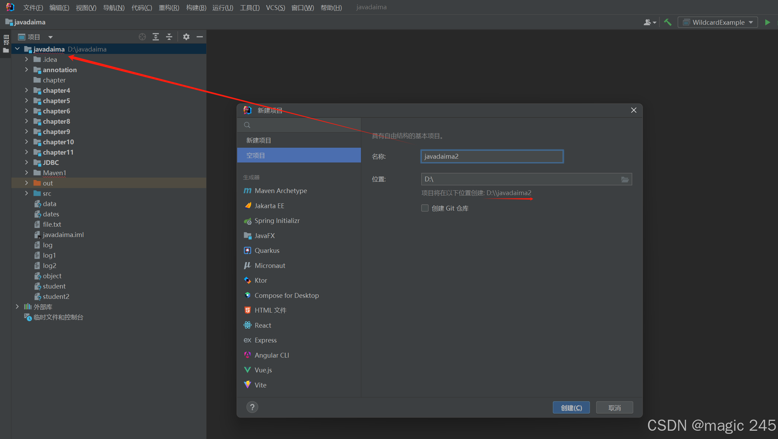Click the build hammer icon

tap(668, 22)
